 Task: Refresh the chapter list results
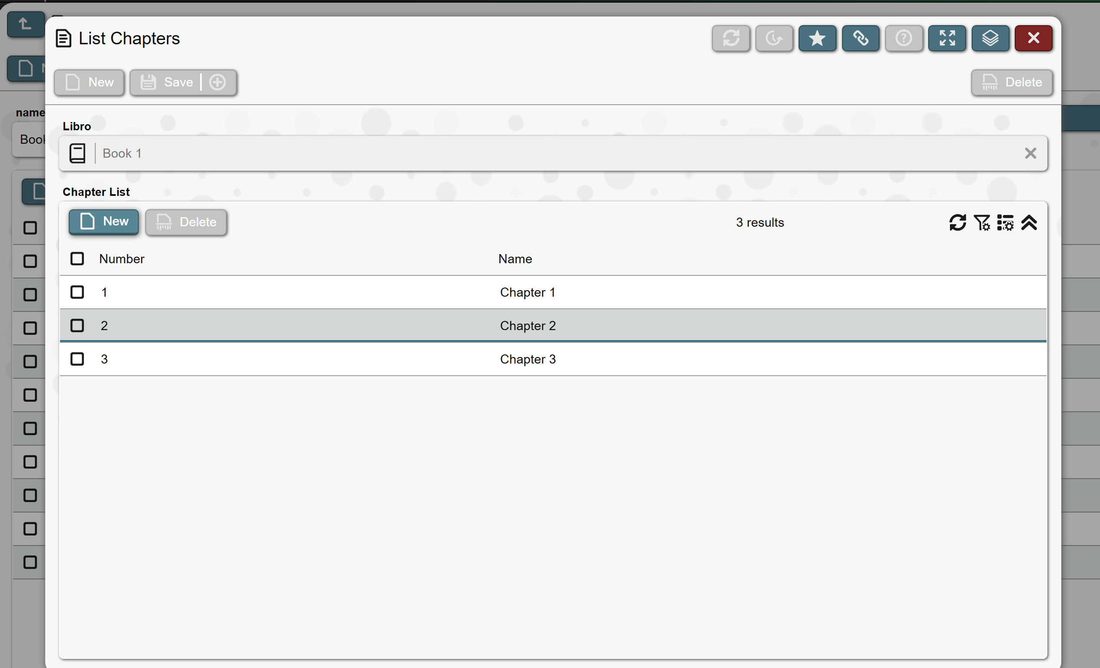[957, 222]
